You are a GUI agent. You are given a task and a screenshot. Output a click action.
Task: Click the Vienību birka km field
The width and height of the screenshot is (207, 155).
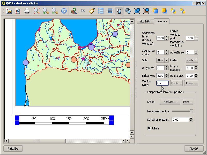click(x=162, y=83)
